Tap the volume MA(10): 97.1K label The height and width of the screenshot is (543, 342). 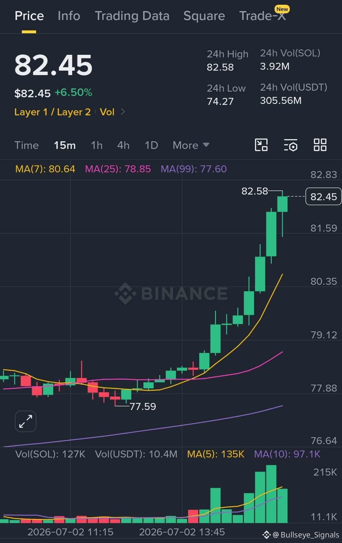(x=287, y=454)
